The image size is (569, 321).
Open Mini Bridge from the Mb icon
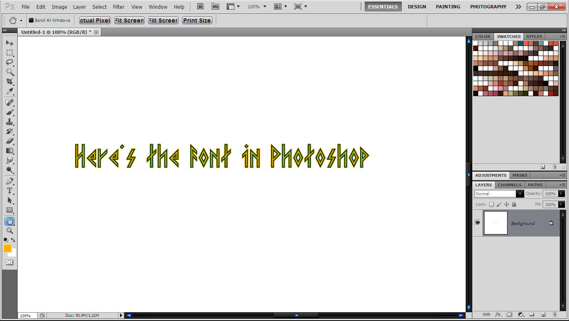[x=215, y=7]
